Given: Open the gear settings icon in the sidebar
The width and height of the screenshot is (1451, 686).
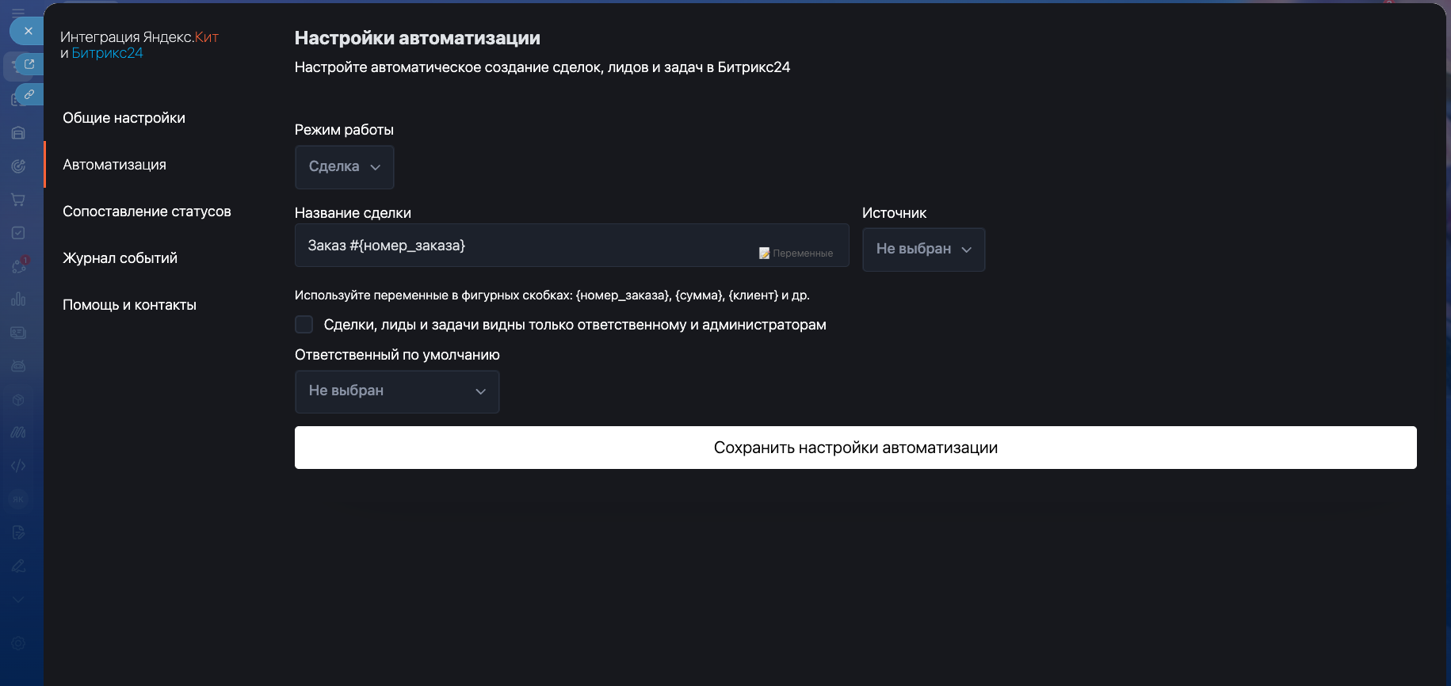Looking at the screenshot, I should click(x=18, y=643).
